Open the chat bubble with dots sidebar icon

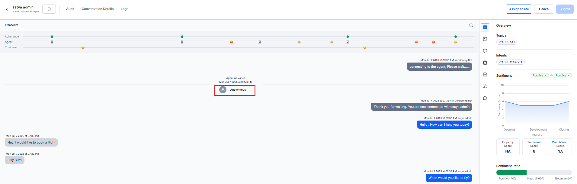tap(485, 98)
